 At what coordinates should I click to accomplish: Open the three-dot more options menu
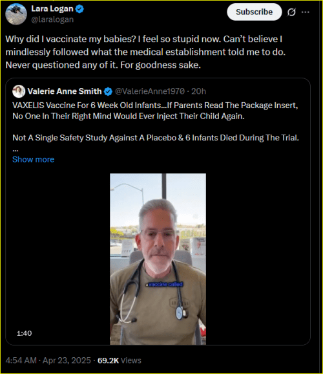[306, 12]
